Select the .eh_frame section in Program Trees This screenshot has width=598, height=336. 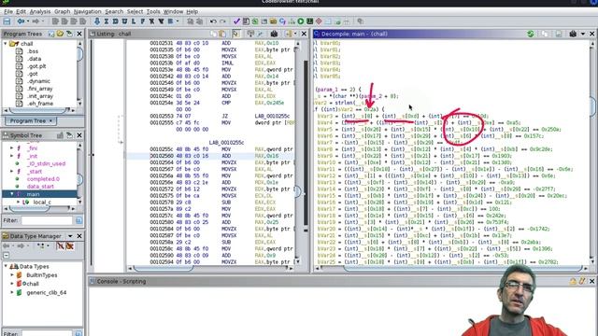[39, 104]
